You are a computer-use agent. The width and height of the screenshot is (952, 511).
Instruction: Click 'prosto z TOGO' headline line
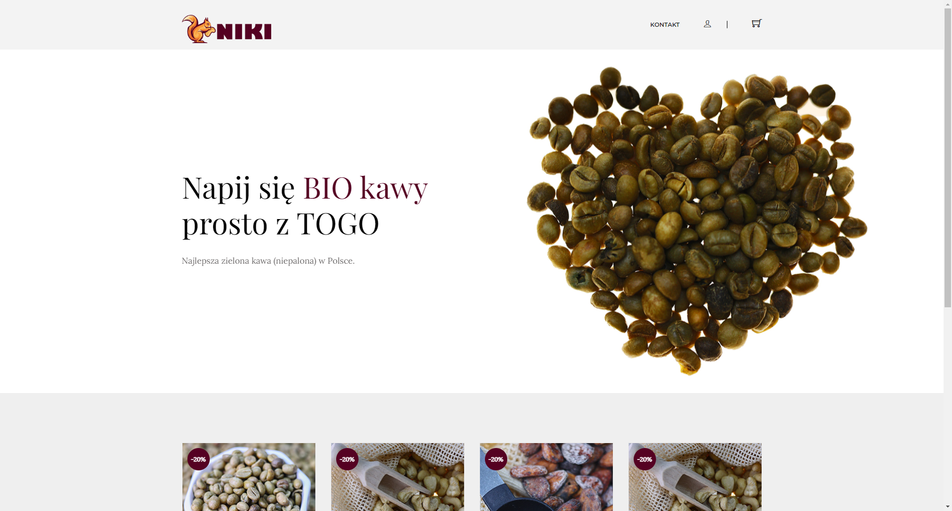click(x=281, y=224)
